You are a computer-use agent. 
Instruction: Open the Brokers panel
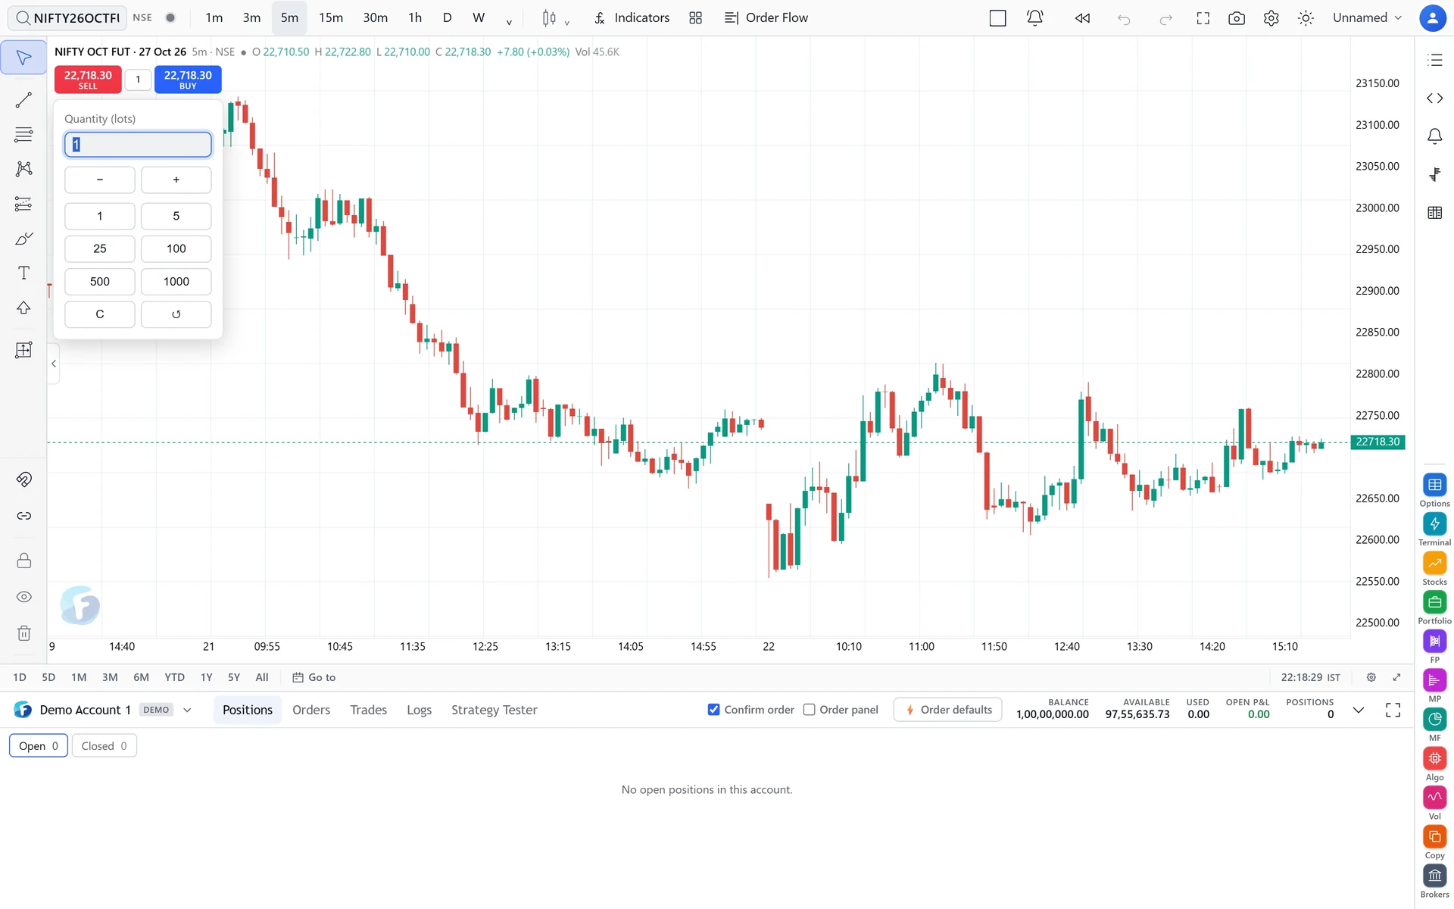coord(1434,876)
